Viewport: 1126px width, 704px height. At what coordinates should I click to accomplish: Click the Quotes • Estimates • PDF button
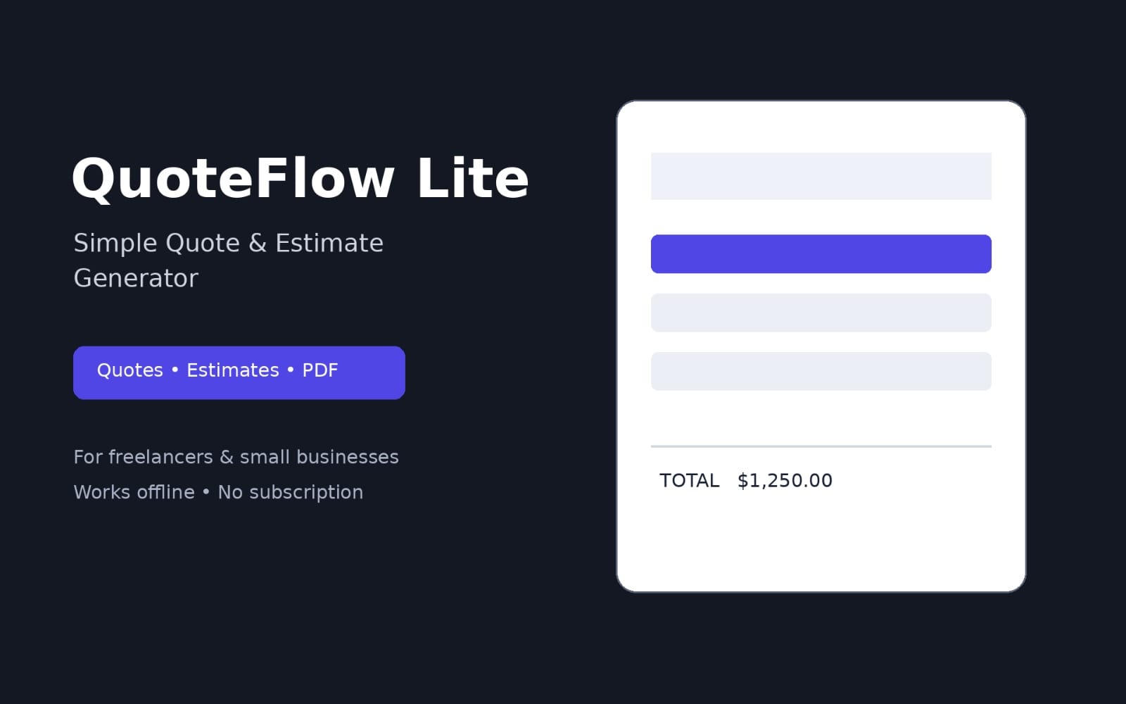239,372
